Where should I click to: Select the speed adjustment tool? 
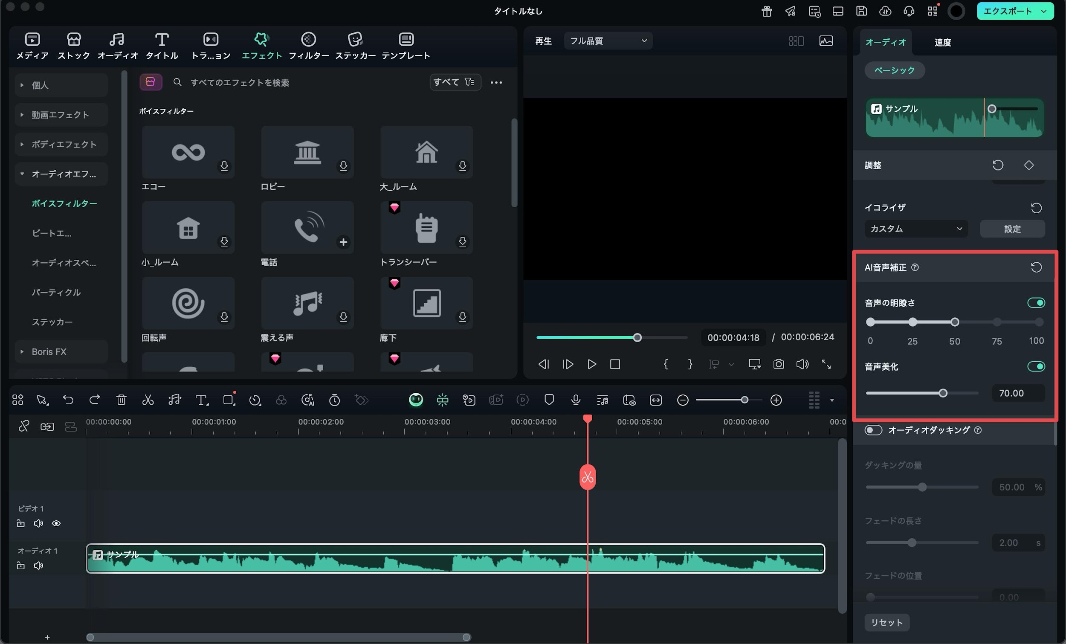(255, 400)
